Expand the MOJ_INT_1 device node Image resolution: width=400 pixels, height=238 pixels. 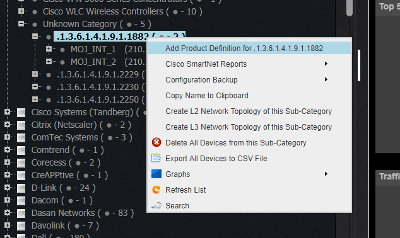coord(49,48)
